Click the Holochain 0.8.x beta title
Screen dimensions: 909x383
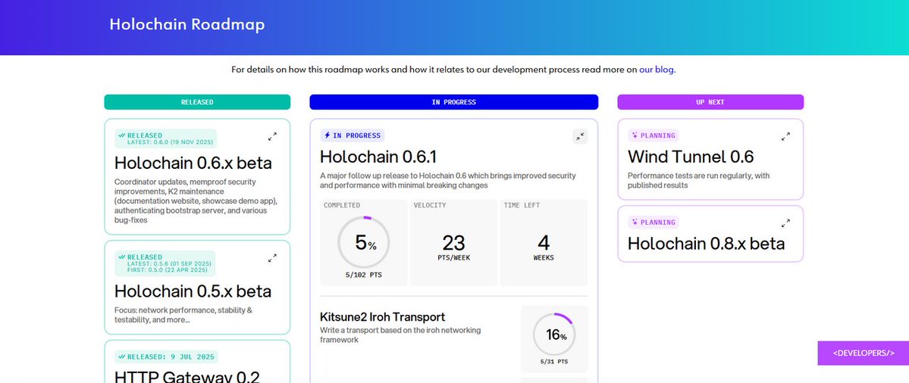point(706,244)
